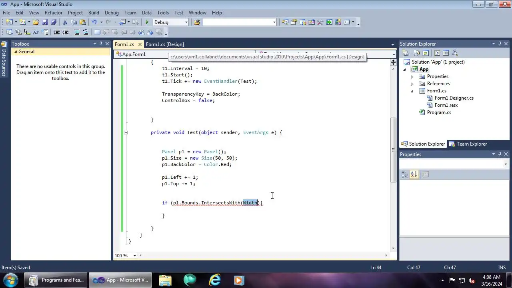Click the Categorized button in Properties panel
Image resolution: width=512 pixels, height=288 pixels.
405,174
